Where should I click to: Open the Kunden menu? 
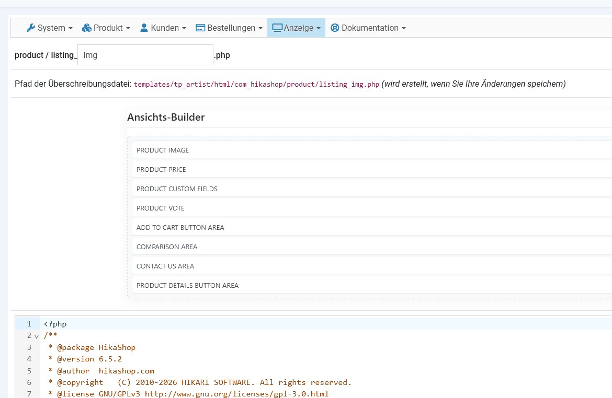point(163,28)
